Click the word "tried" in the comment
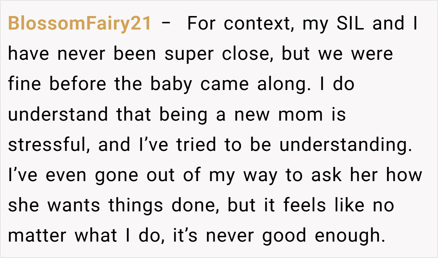The width and height of the screenshot is (438, 258). click(x=197, y=145)
